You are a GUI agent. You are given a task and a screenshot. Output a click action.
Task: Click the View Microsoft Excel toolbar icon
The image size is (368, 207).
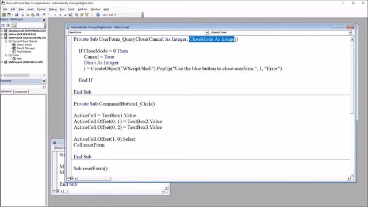point(4,15)
